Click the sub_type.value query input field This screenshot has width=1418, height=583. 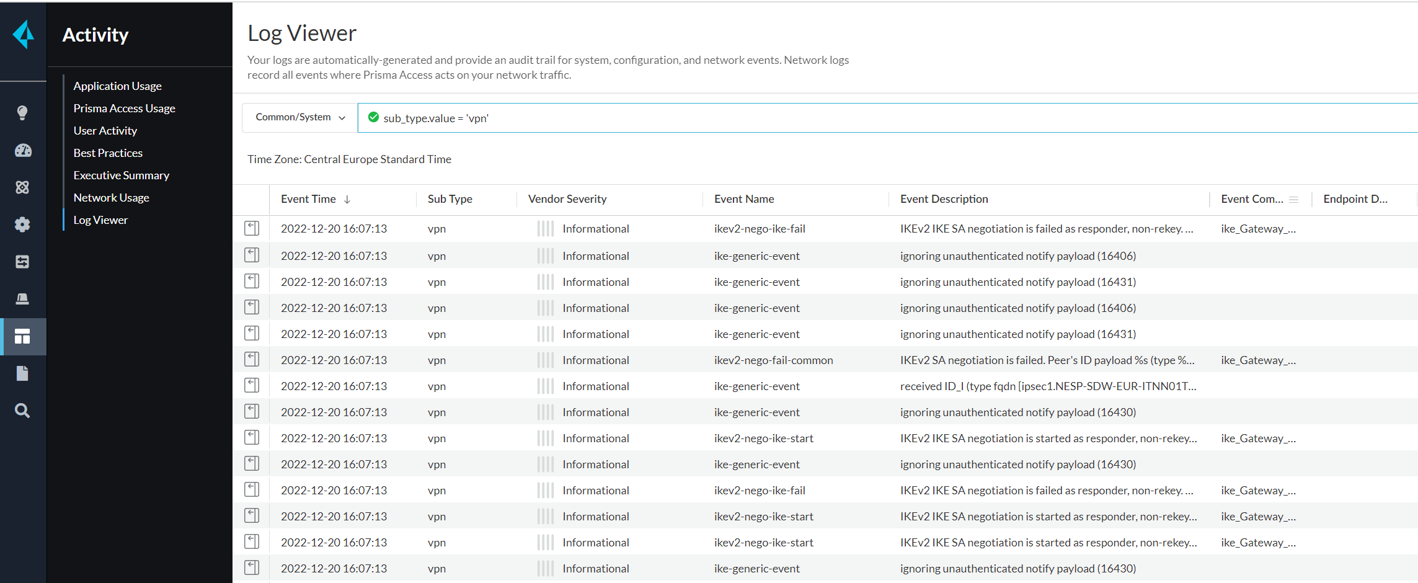(x=868, y=118)
